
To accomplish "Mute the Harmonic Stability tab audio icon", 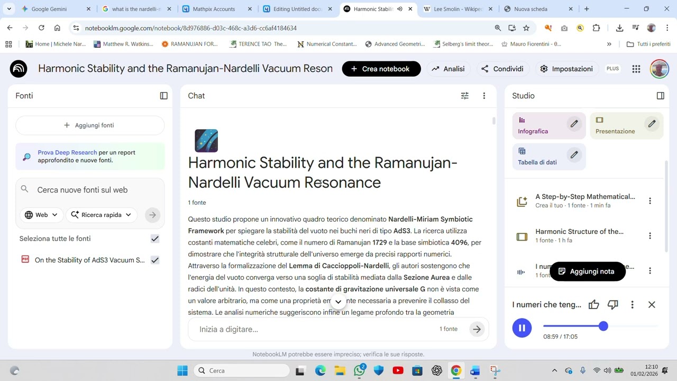I will tap(399, 9).
